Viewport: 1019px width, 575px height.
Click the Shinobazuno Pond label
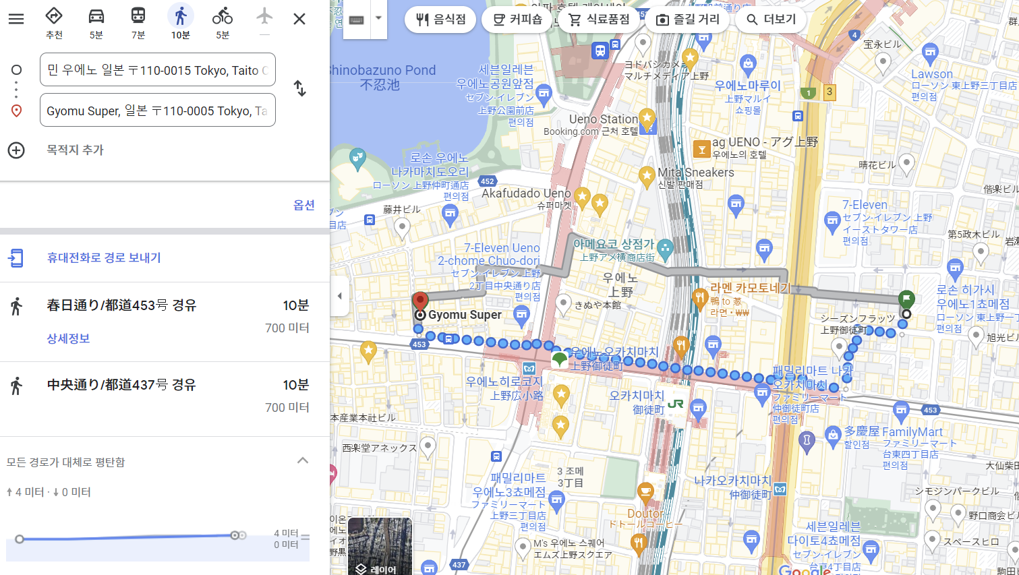pyautogui.click(x=383, y=77)
